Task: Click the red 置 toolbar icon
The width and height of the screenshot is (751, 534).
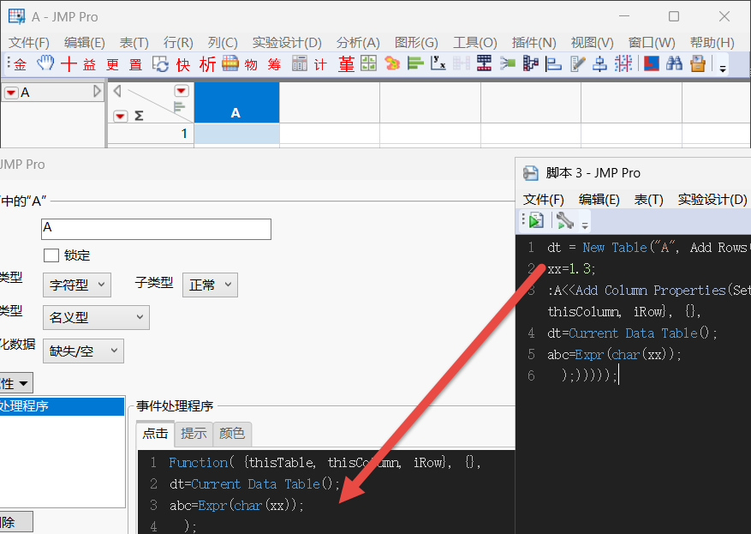Action: pos(135,64)
